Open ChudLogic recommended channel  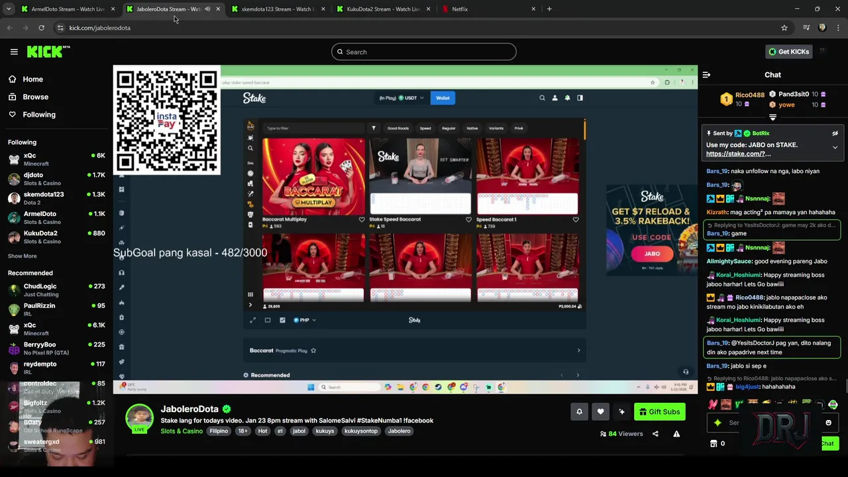pyautogui.click(x=56, y=290)
